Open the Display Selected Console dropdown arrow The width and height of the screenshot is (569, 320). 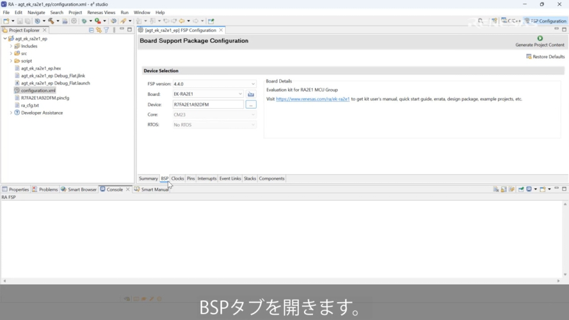(535, 190)
